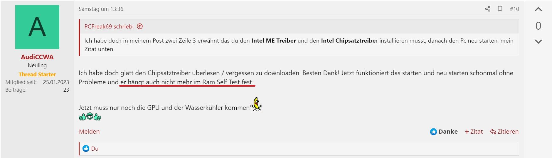Click AudiCCWA's green avatar
The width and height of the screenshot is (552, 158).
tap(37, 27)
